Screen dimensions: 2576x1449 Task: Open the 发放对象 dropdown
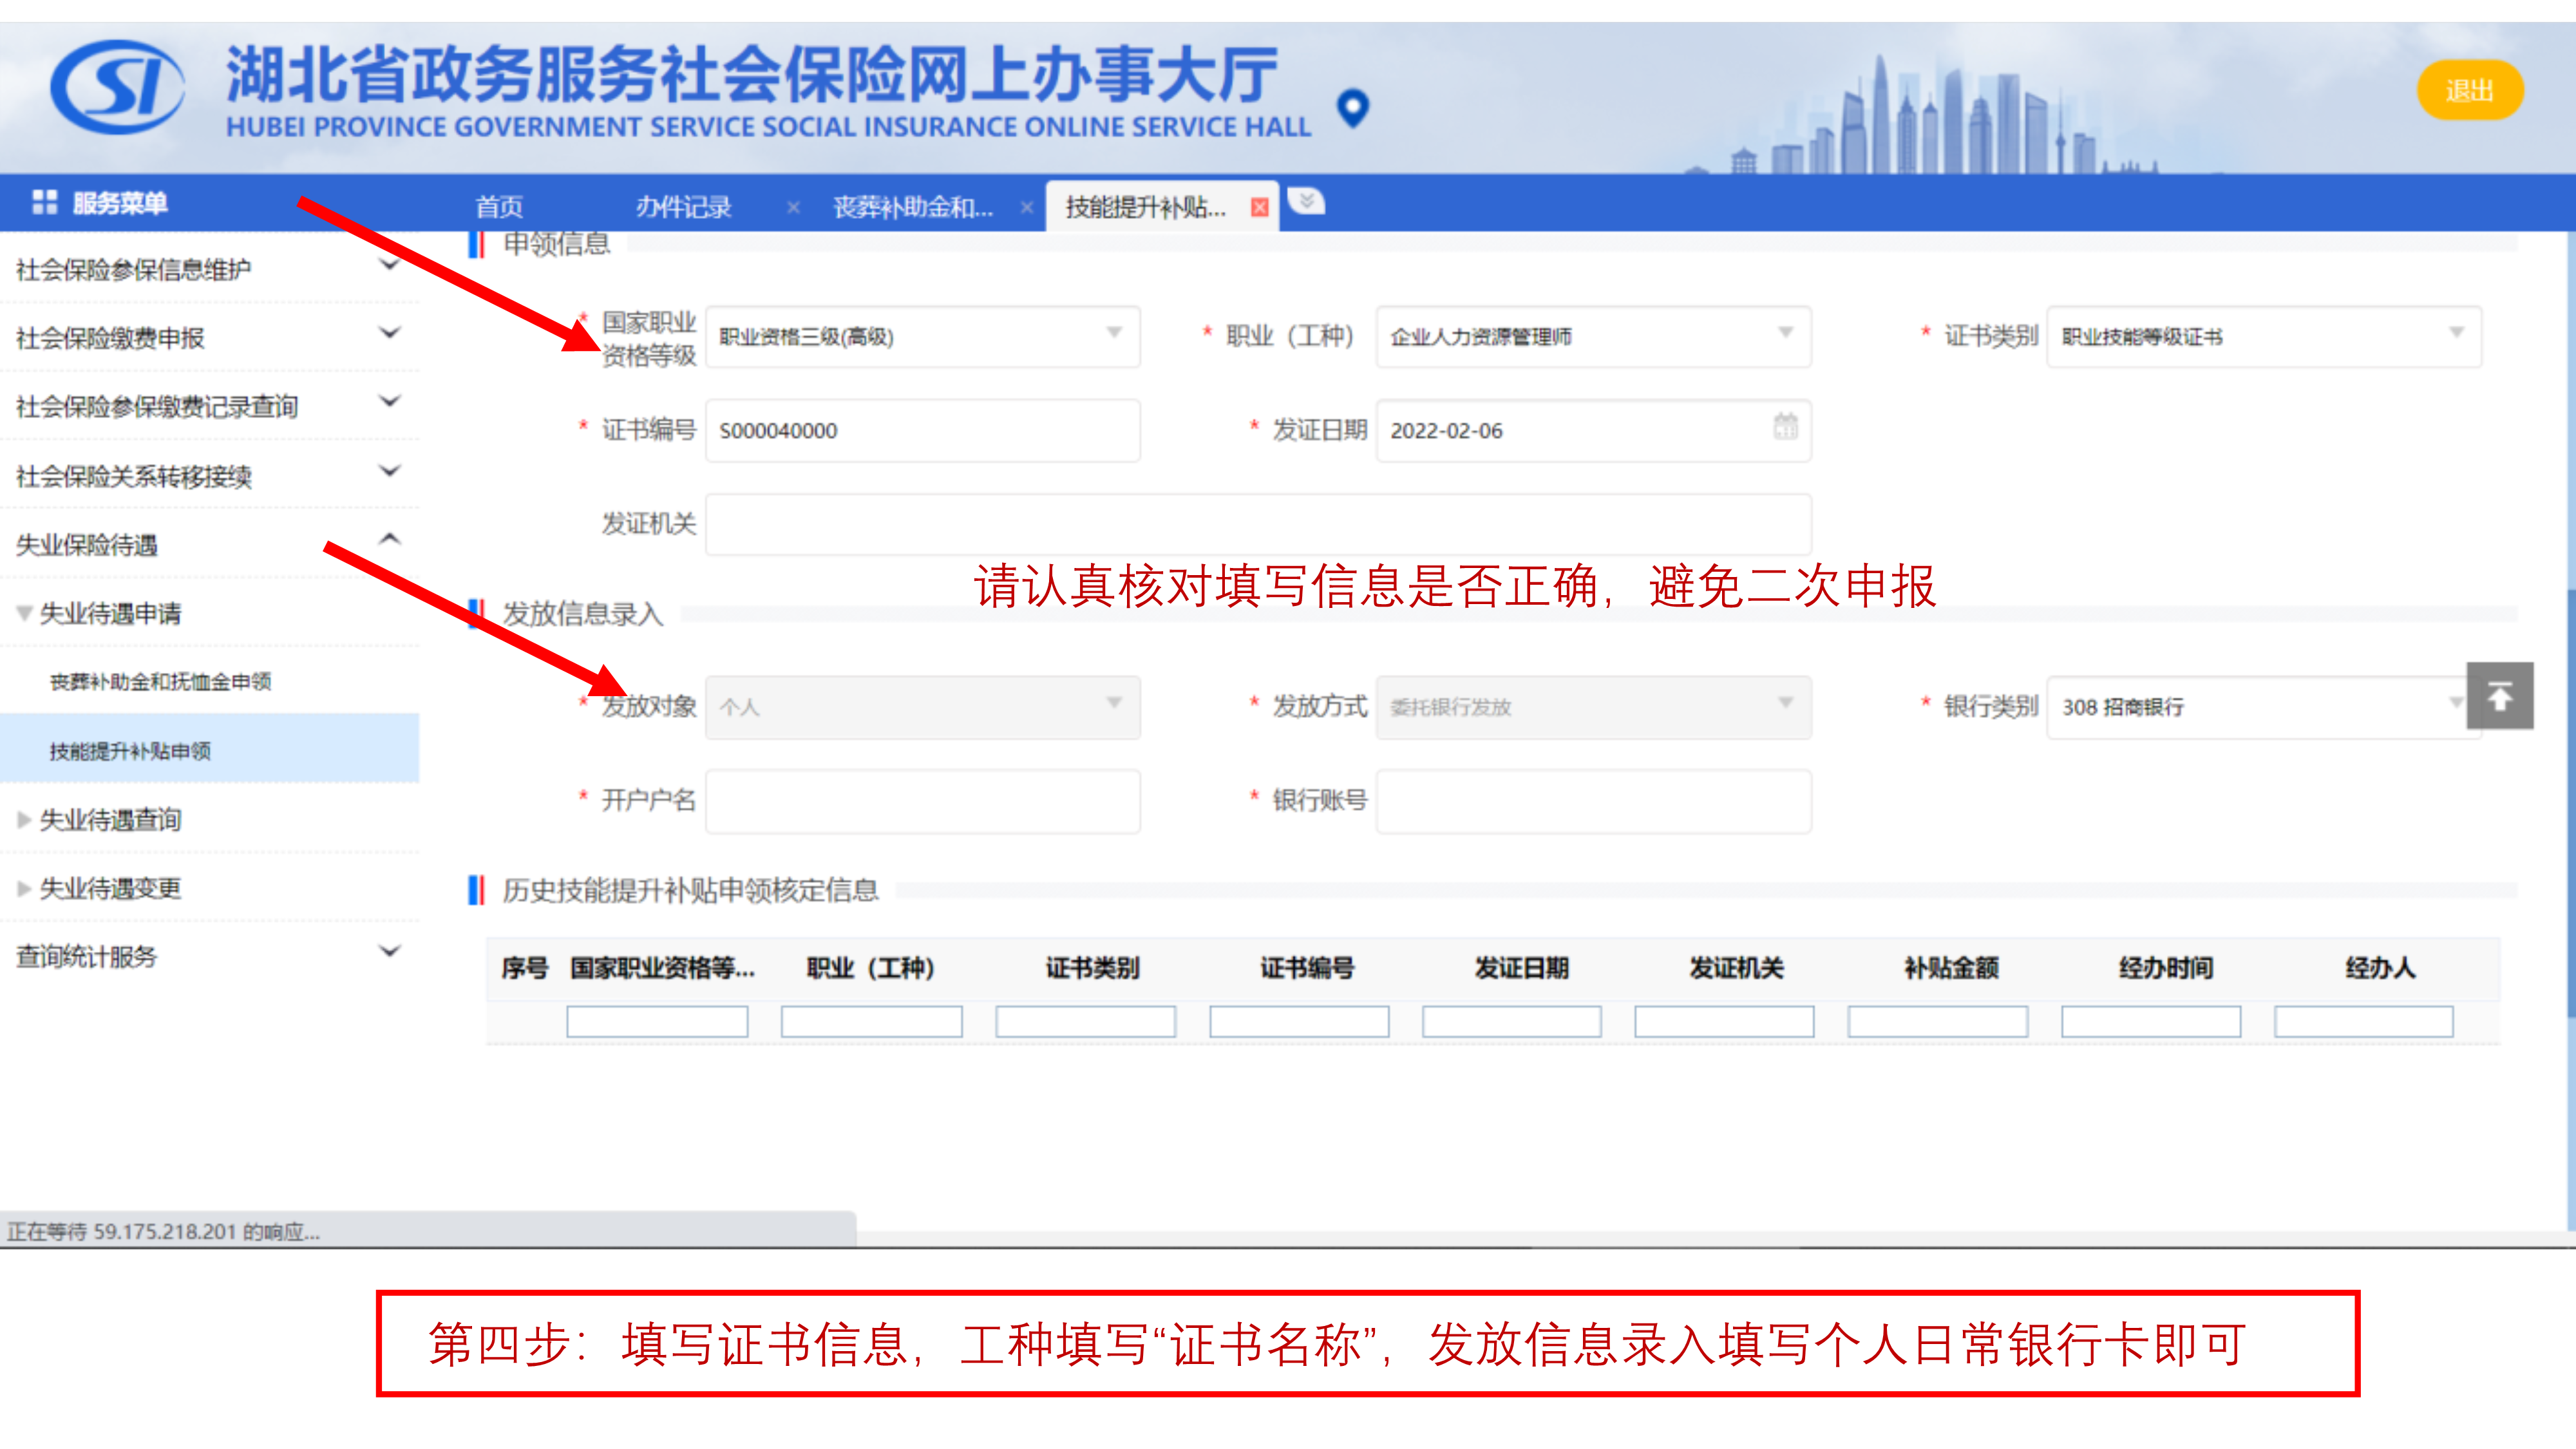tap(922, 707)
